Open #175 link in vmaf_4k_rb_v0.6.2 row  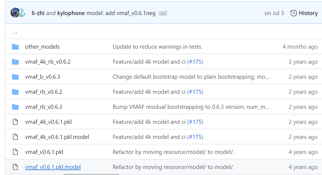pyautogui.click(x=195, y=62)
